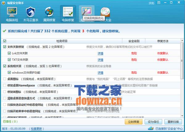The width and height of the screenshot is (185, 132).
Task: Click 恢复默认 for TXT文件关联
Action: pos(163,60)
